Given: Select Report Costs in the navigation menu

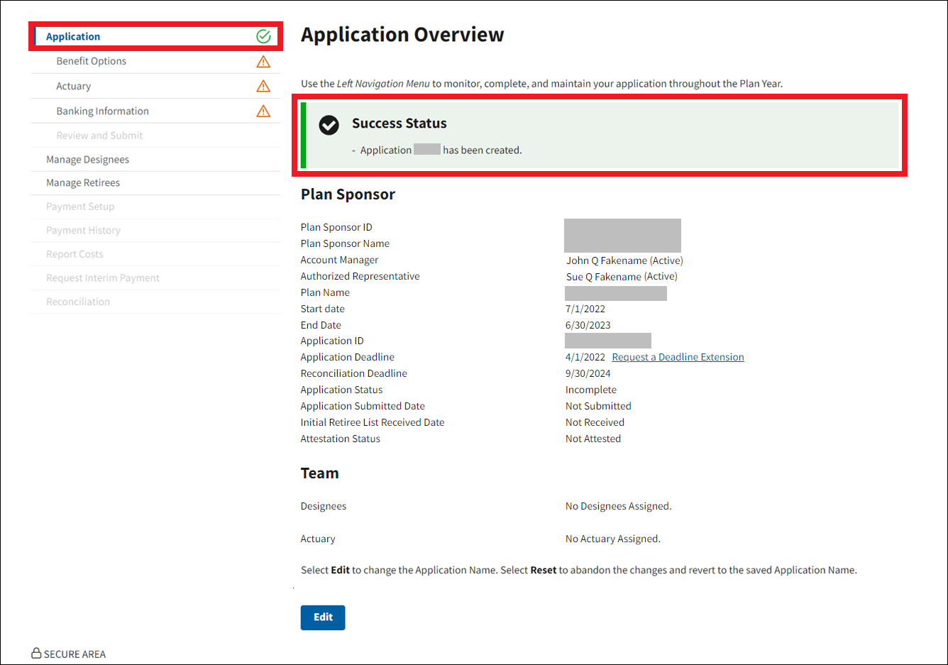Looking at the screenshot, I should tap(75, 254).
